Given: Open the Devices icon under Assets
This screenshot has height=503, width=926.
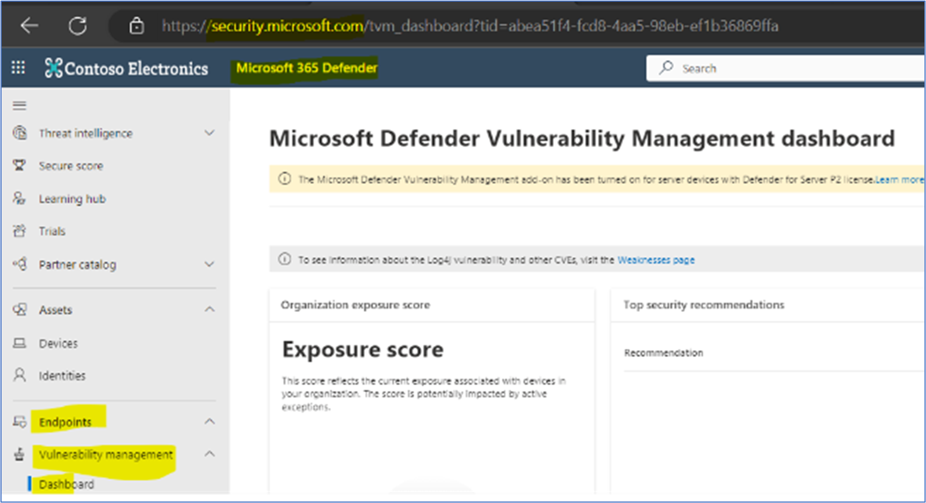Looking at the screenshot, I should tap(19, 343).
